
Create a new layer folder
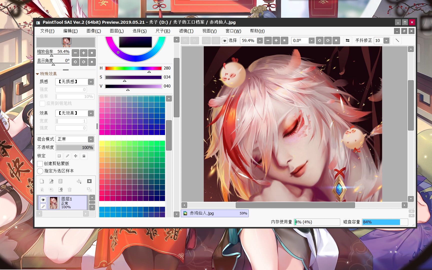(60, 181)
